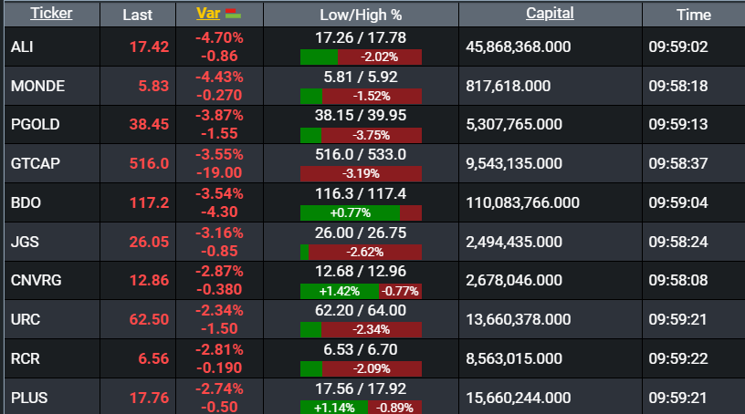Screen dimensions: 745x414
Task: Sort by the Capital column header
Action: coord(550,14)
